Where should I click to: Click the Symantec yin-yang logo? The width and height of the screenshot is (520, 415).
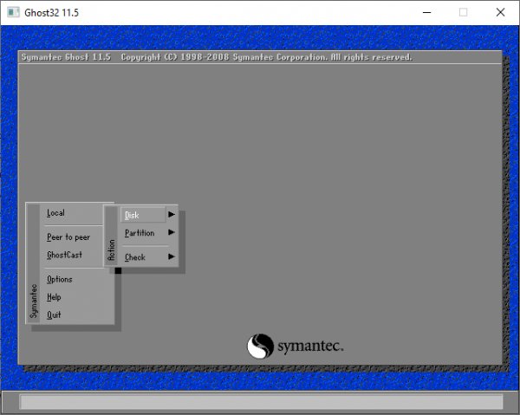pos(260,346)
